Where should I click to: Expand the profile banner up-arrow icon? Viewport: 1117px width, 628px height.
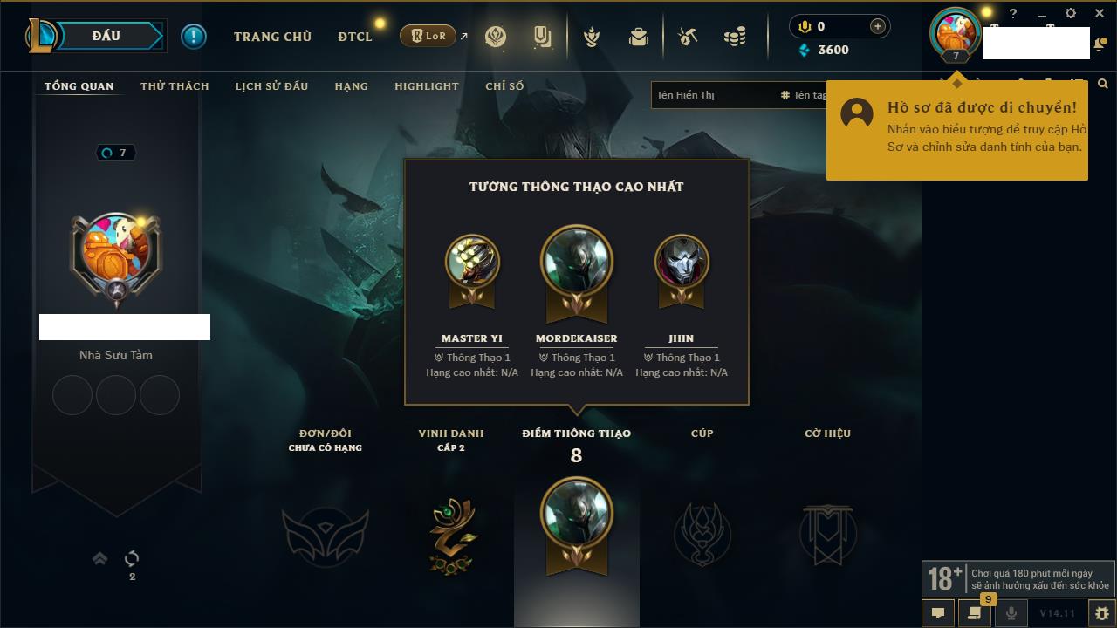(100, 558)
